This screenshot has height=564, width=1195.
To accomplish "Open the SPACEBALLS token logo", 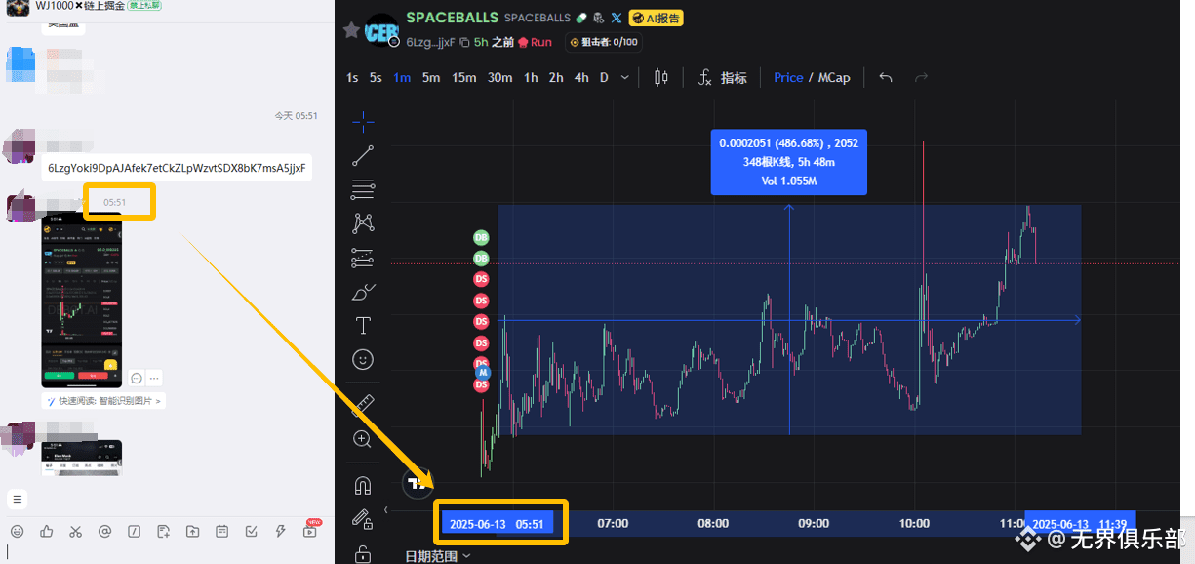I will tap(380, 30).
